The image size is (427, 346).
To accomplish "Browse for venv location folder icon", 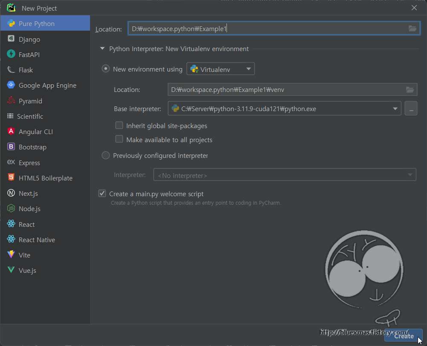I will point(410,89).
